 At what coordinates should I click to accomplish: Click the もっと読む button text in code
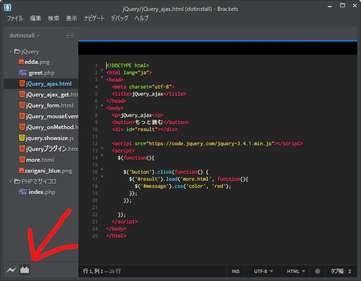[149, 122]
